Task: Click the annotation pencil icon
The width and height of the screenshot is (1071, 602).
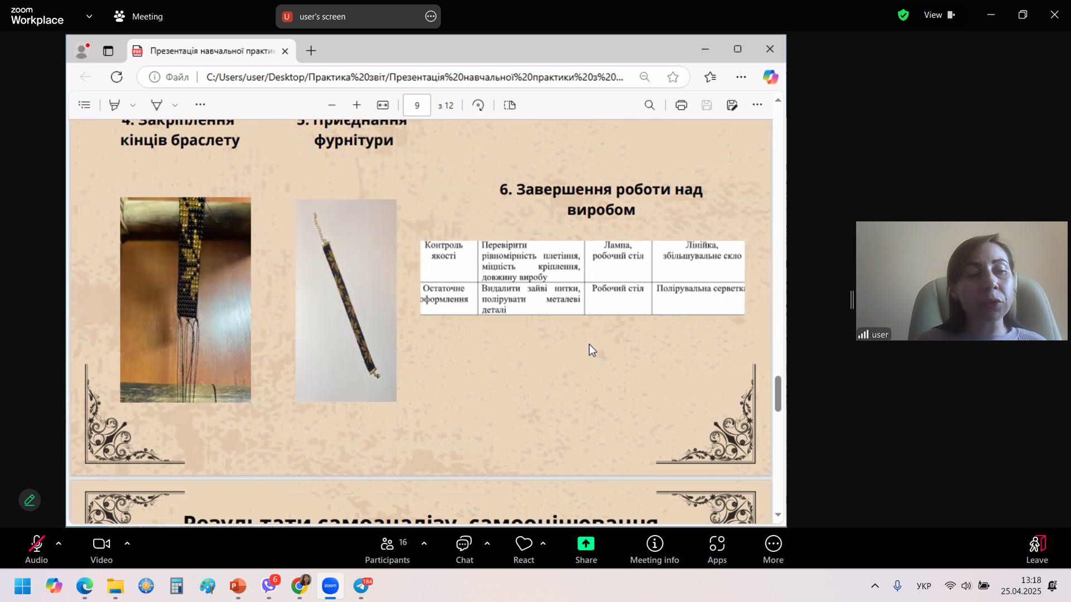Action: [30, 500]
